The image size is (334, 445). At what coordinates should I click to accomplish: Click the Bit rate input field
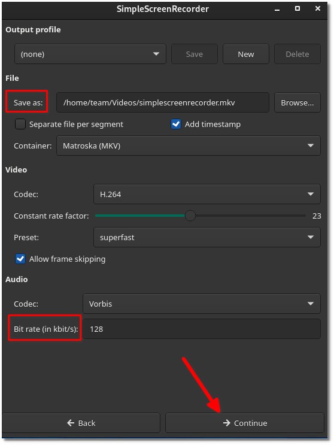(x=202, y=329)
